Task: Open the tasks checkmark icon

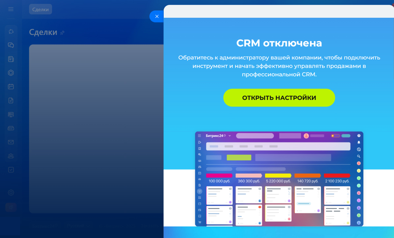Action: pos(11,170)
